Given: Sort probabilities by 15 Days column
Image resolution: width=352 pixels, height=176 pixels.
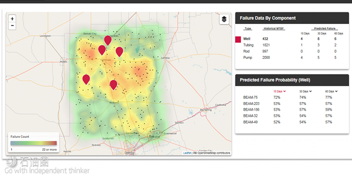Looking at the screenshot, I should point(279,91).
